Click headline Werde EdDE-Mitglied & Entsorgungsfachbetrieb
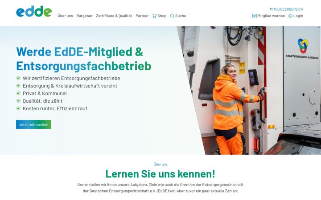The image size is (321, 200). pos(83,59)
